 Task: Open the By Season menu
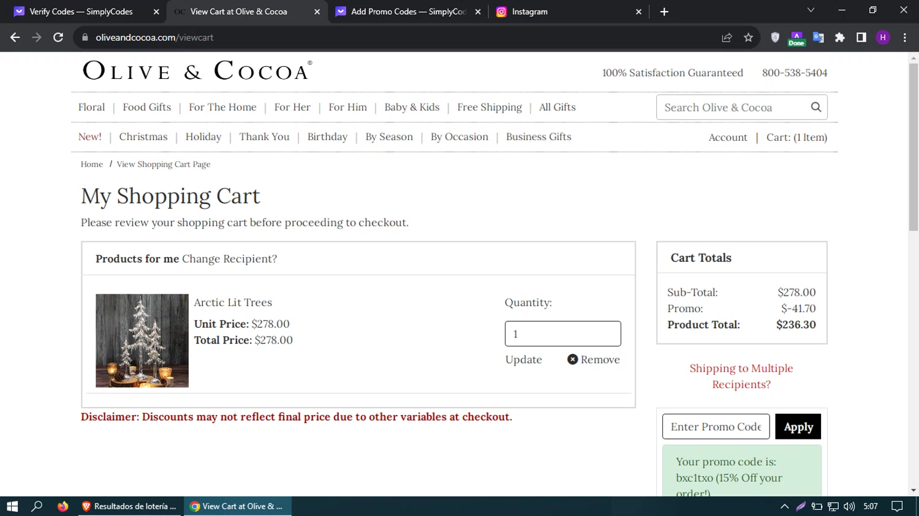click(389, 136)
